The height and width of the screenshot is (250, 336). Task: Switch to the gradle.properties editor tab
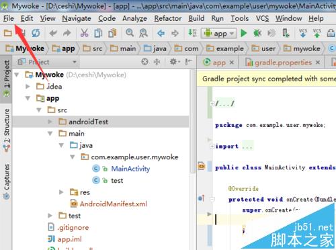coord(282,62)
